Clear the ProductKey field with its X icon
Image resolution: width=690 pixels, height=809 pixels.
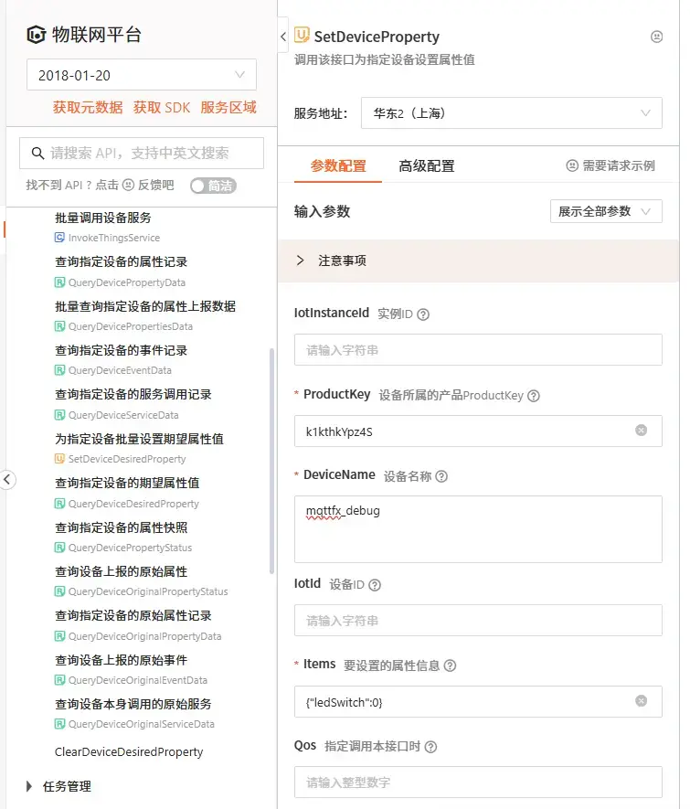pyautogui.click(x=641, y=431)
